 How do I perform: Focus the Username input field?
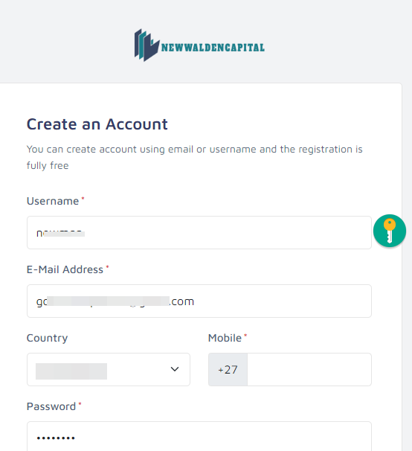pos(199,233)
